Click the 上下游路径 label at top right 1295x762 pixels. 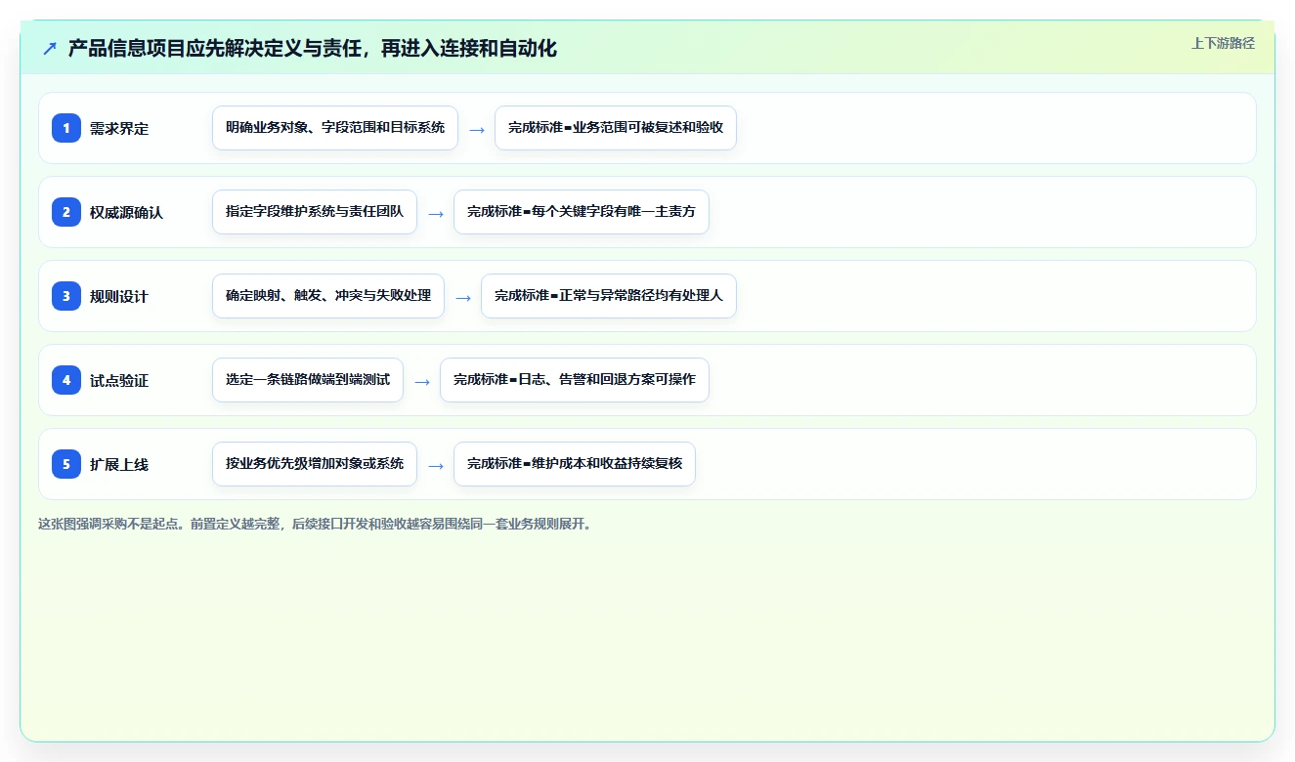(1223, 44)
